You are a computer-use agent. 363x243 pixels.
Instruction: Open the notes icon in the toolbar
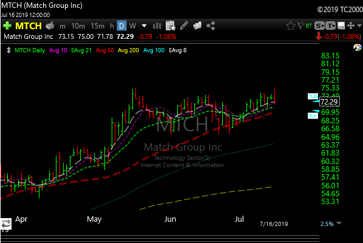click(197, 26)
